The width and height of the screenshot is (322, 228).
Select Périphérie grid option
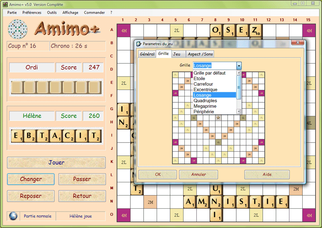(x=215, y=112)
